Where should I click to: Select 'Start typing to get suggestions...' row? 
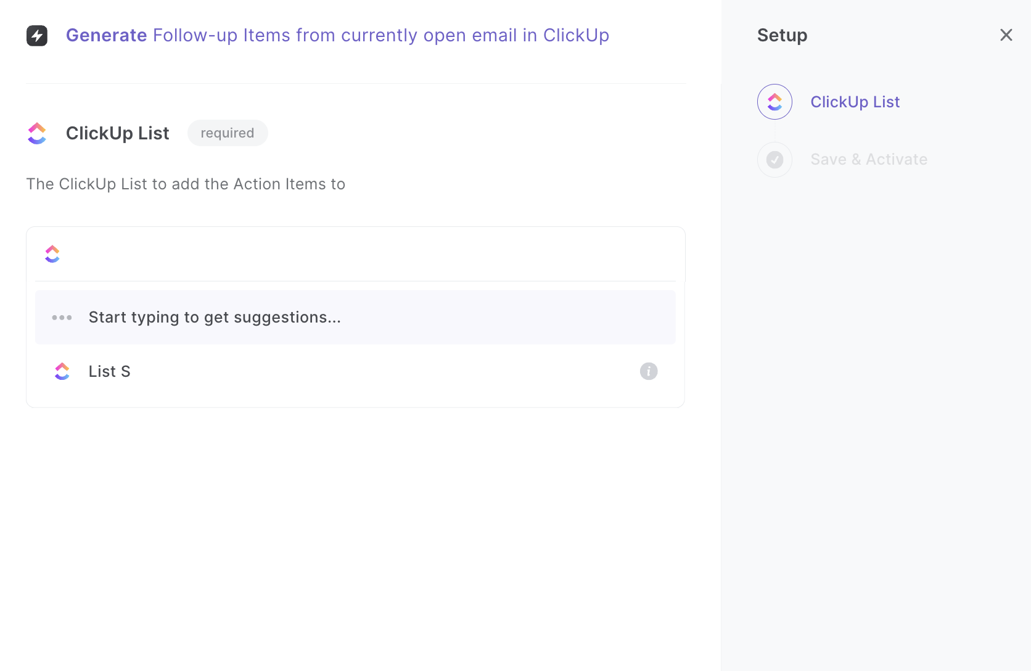(355, 318)
